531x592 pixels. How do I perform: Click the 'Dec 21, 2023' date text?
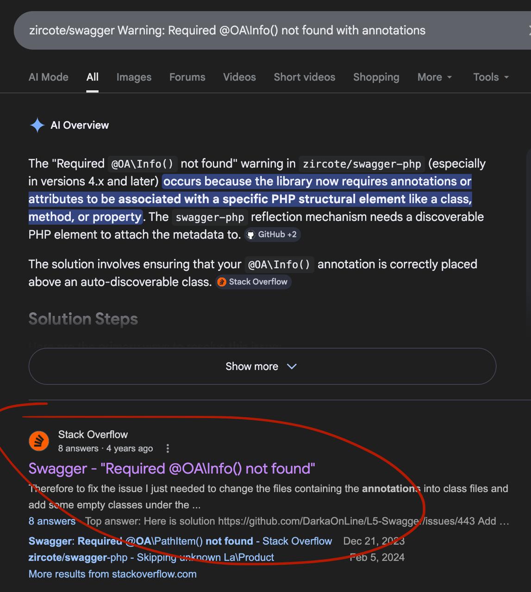[x=374, y=541]
